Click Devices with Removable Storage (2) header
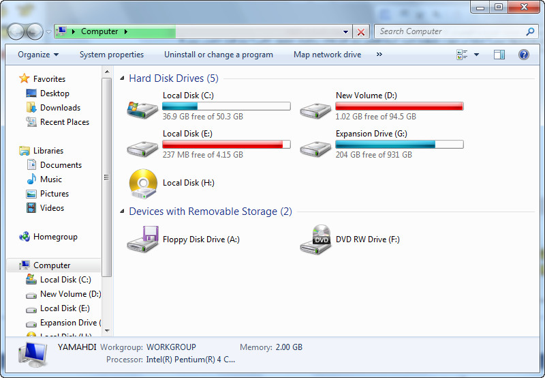The width and height of the screenshot is (545, 378). [x=211, y=212]
